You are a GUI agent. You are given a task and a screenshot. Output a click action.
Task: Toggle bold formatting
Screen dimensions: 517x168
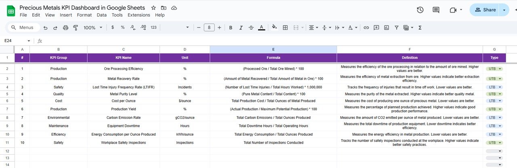point(231,27)
